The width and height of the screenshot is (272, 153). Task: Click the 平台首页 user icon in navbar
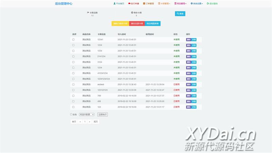(115, 4)
